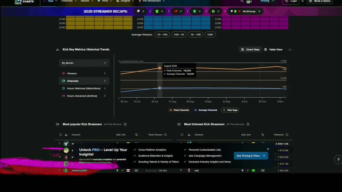Image resolution: width=342 pixels, height=192 pixels.
Task: Click the list icon in Most popular table header
Action: click(x=60, y=135)
